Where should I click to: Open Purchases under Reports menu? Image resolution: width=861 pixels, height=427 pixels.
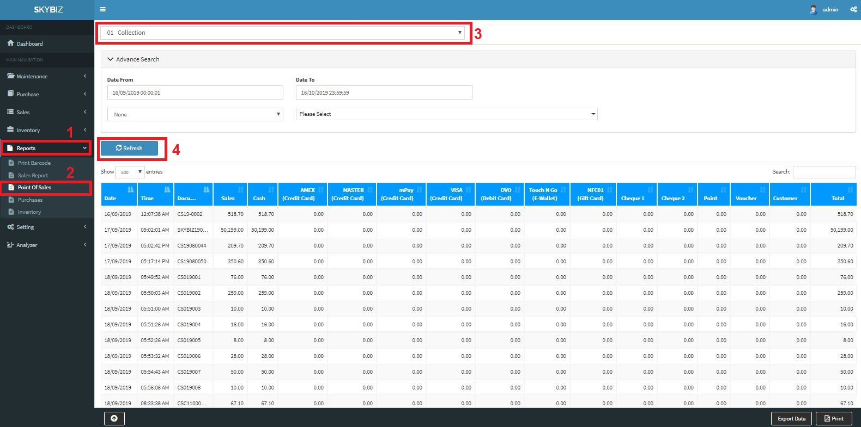pyautogui.click(x=30, y=200)
